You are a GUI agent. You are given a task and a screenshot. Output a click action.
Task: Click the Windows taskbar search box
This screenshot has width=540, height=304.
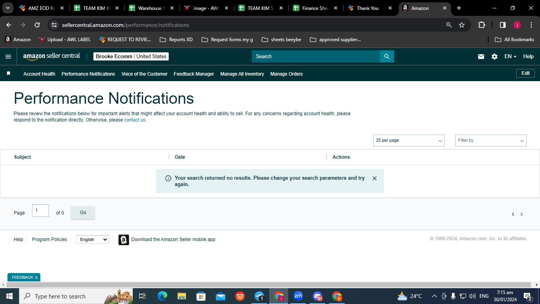click(x=77, y=296)
